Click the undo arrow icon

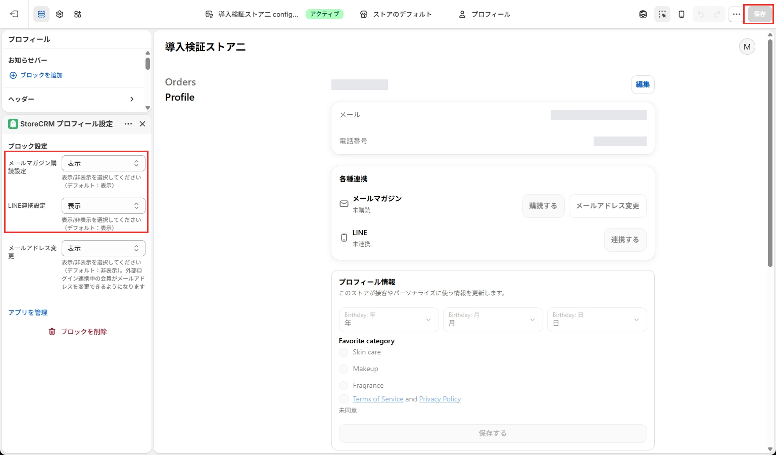pos(701,14)
